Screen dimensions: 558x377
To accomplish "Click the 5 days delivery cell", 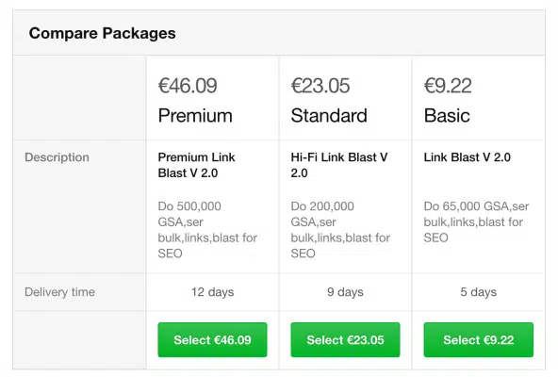I will click(478, 292).
